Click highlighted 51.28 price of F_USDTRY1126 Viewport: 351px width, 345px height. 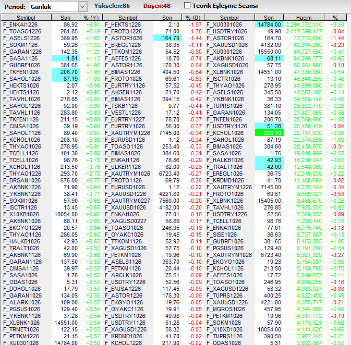pos(269,126)
